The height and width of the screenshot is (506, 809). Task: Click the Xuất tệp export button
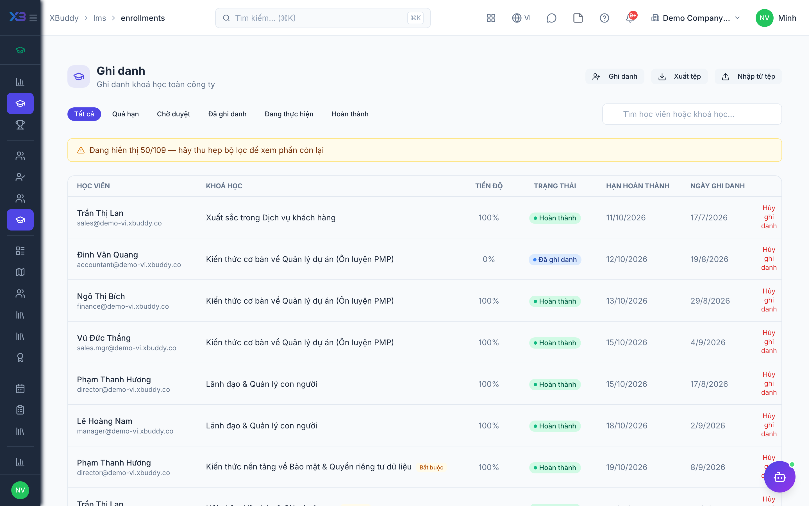click(679, 77)
